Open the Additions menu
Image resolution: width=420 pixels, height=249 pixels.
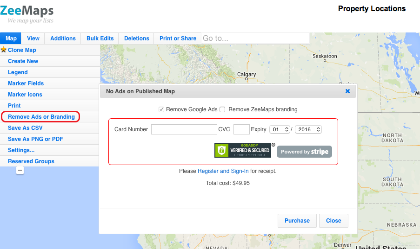click(x=63, y=38)
